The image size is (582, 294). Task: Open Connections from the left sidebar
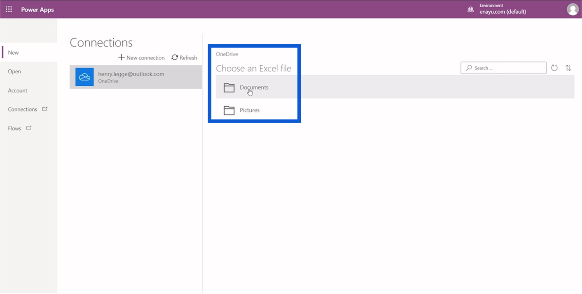[23, 109]
